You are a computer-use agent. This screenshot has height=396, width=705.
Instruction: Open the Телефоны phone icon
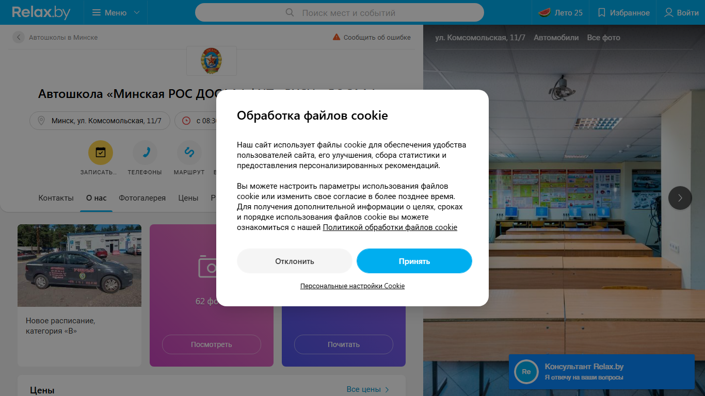145,152
